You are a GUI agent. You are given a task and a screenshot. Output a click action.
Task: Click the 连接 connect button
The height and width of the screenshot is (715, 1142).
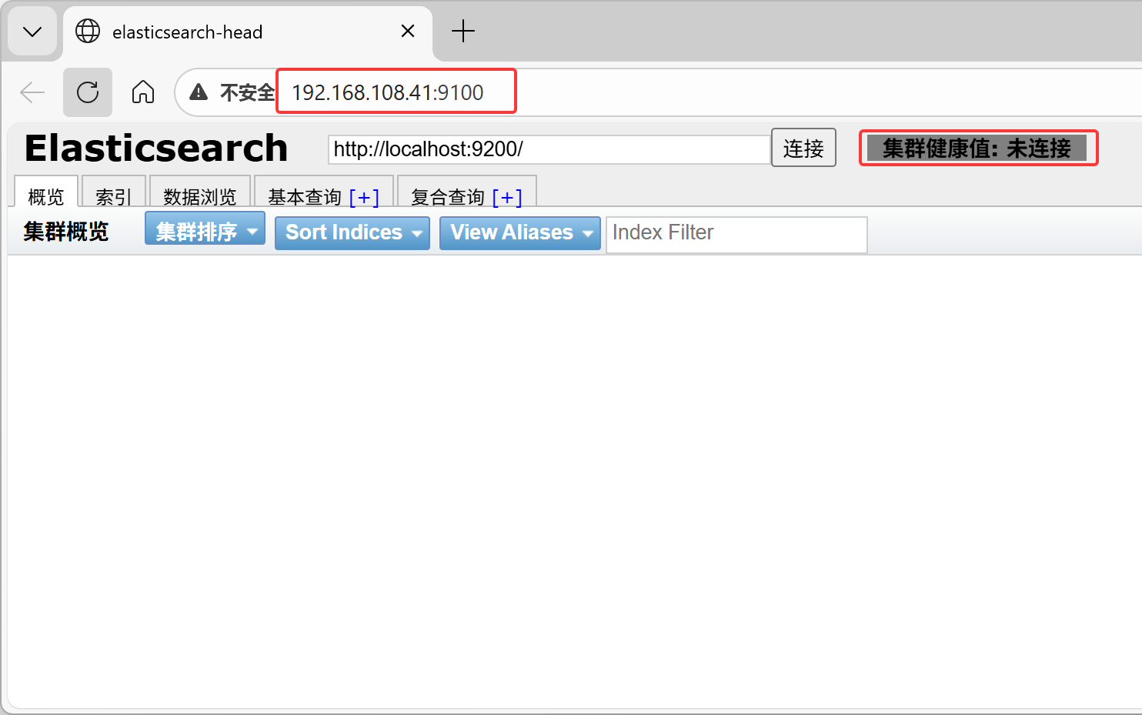pyautogui.click(x=803, y=148)
